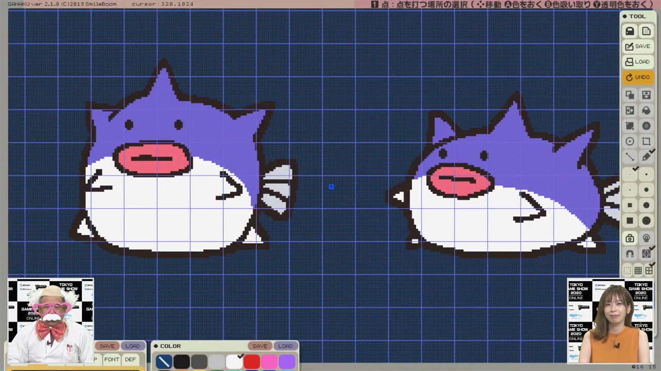Choose the paint bucket fill tool
The image size is (661, 371).
[x=646, y=110]
